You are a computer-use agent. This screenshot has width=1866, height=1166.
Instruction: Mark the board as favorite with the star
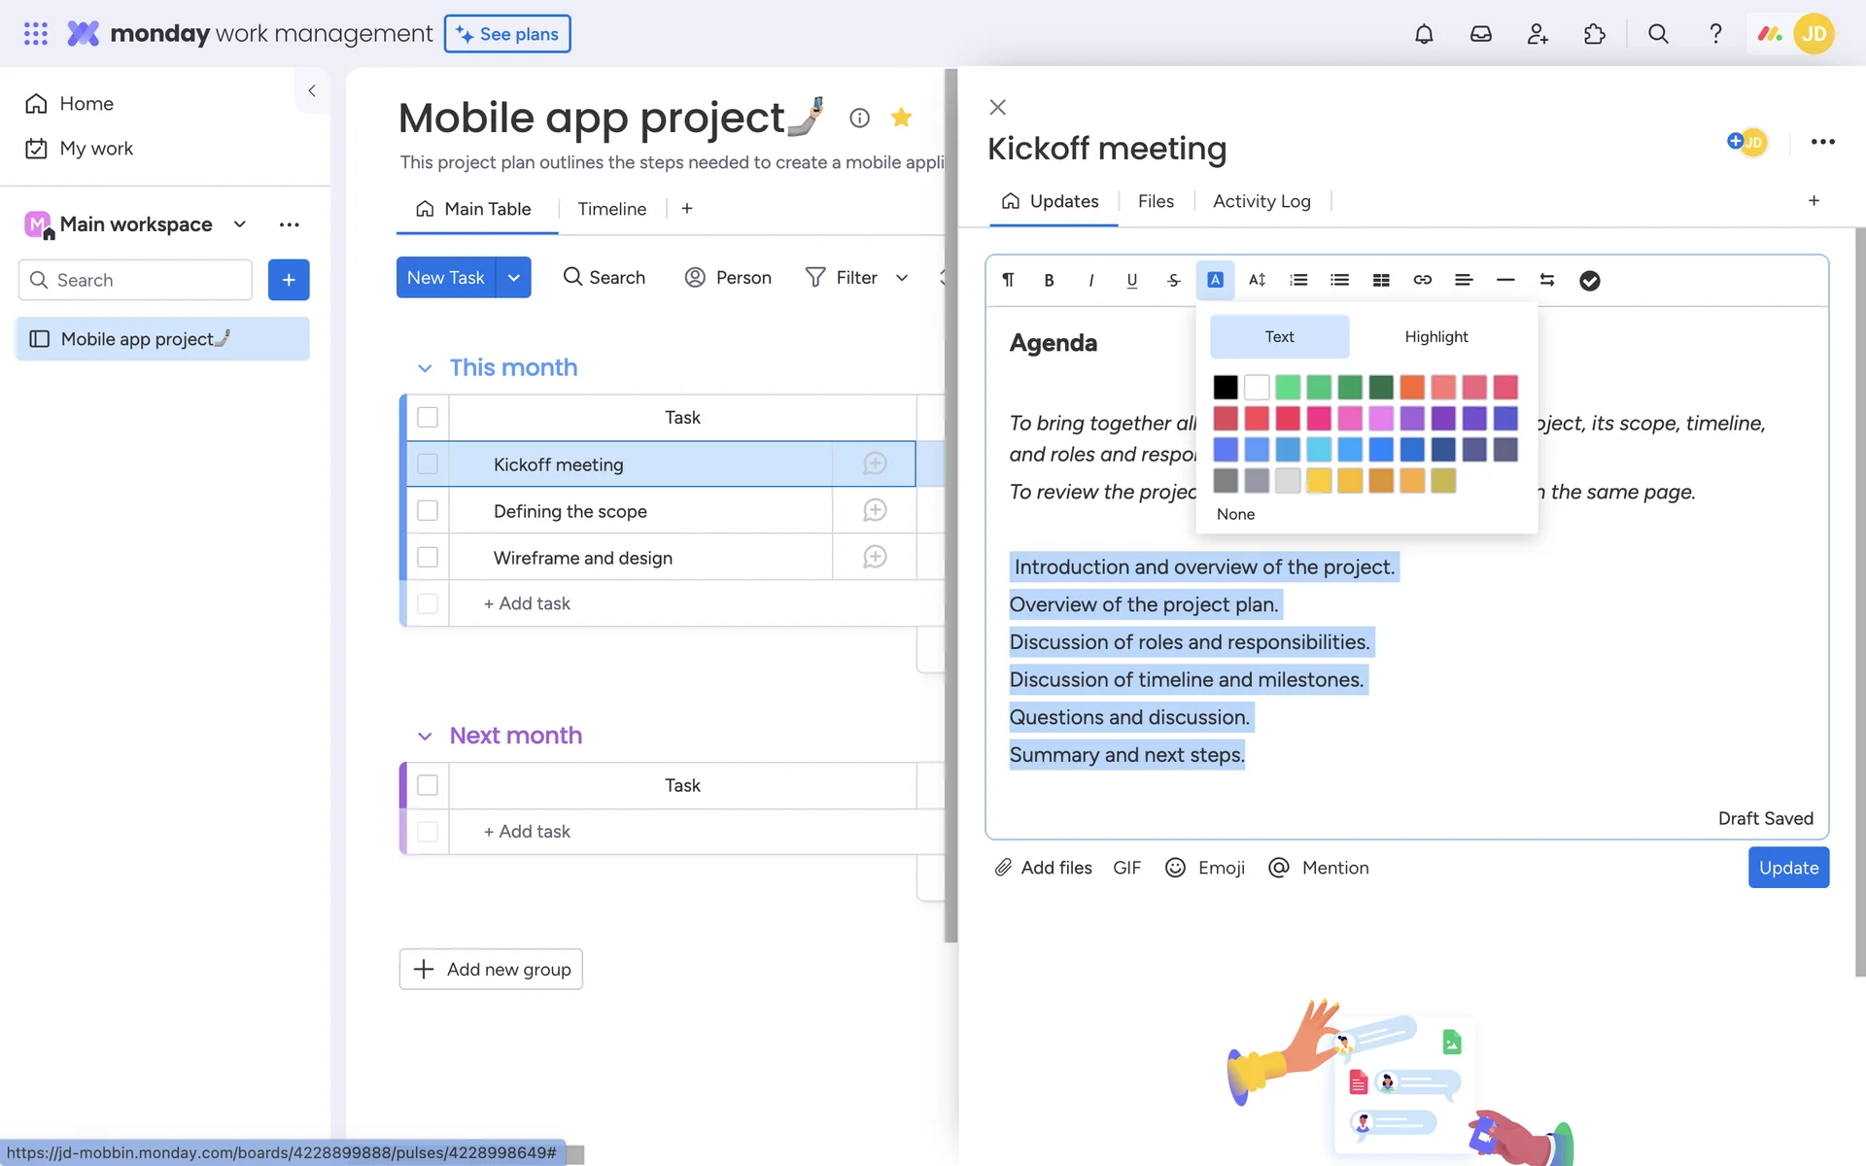(x=901, y=118)
